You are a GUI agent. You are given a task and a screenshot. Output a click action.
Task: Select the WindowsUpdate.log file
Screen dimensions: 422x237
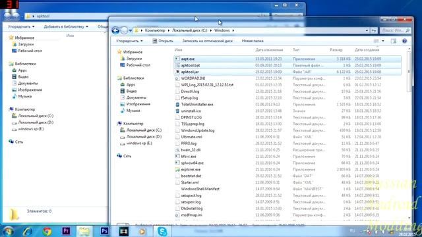pos(198,130)
